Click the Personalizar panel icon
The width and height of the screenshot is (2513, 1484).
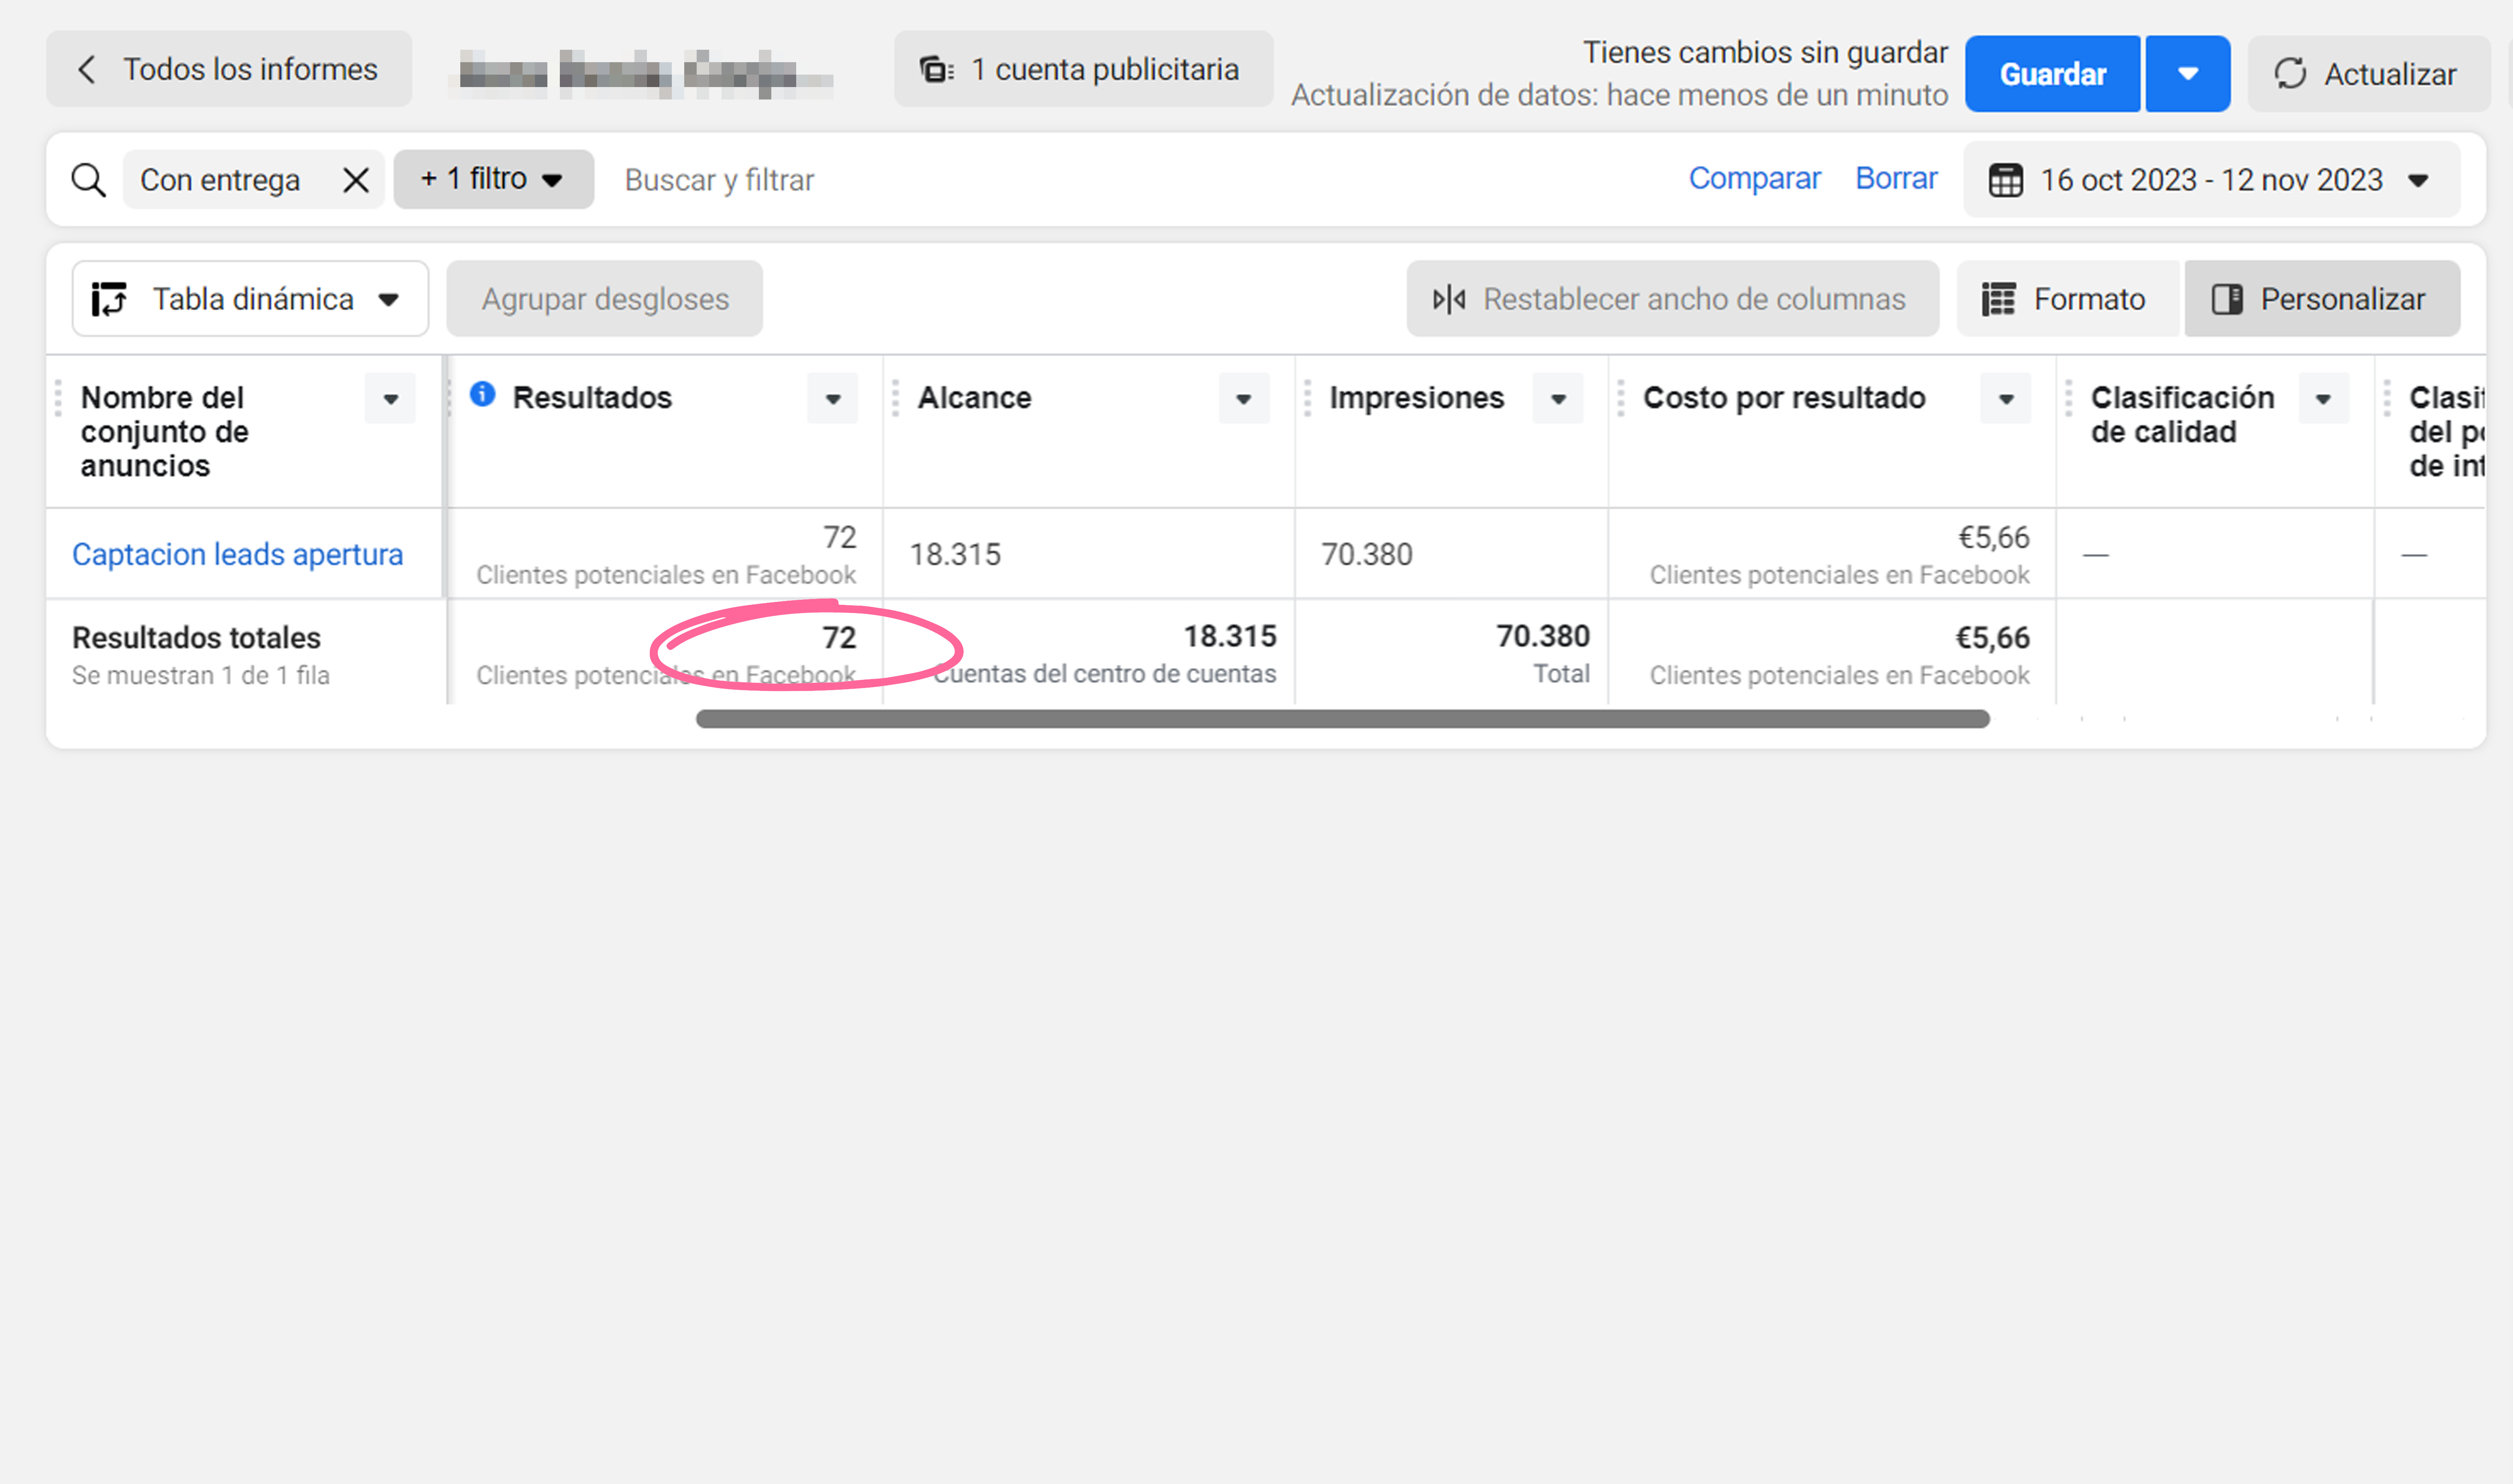tap(2227, 299)
